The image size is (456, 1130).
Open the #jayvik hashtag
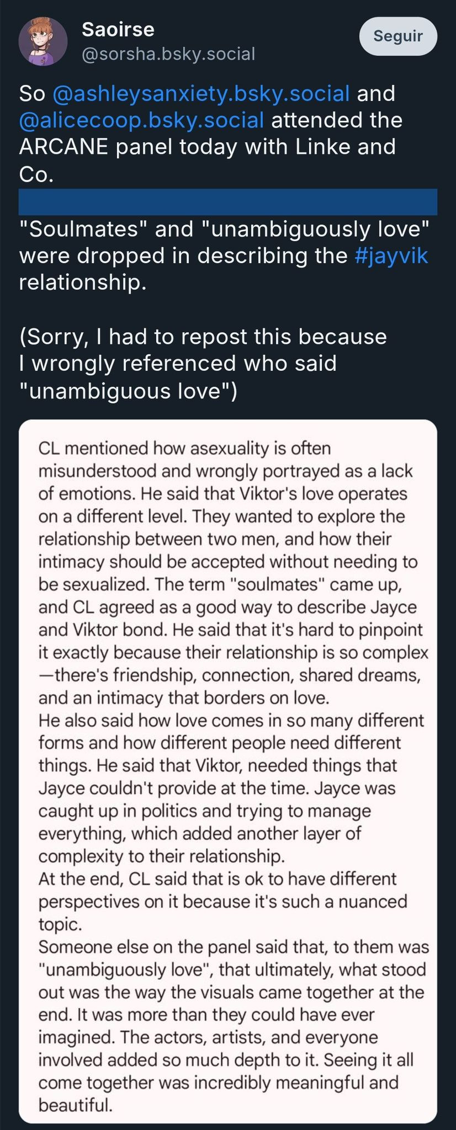point(391,255)
